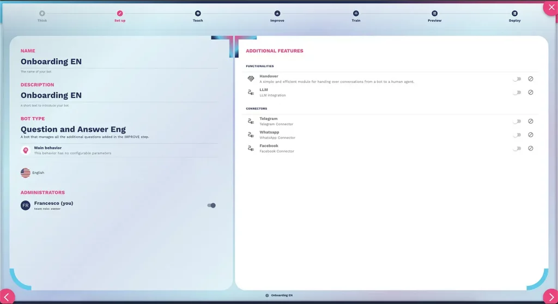Click the Onboarding EN footer label

coord(282,295)
